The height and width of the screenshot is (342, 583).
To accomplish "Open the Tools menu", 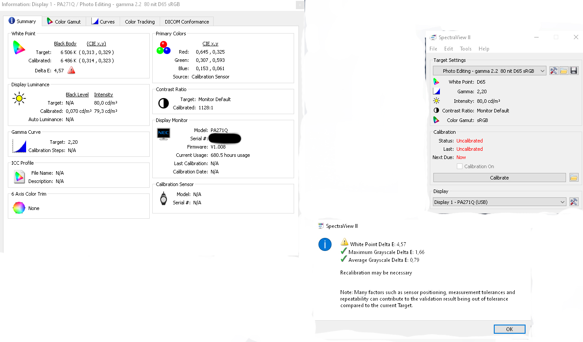I will click(x=466, y=49).
